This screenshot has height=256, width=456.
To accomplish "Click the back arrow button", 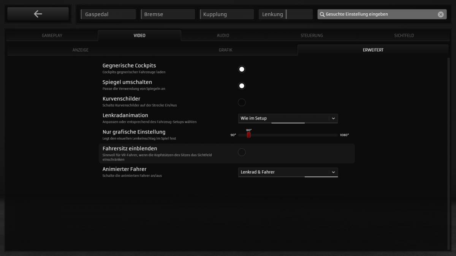I will pyautogui.click(x=38, y=14).
